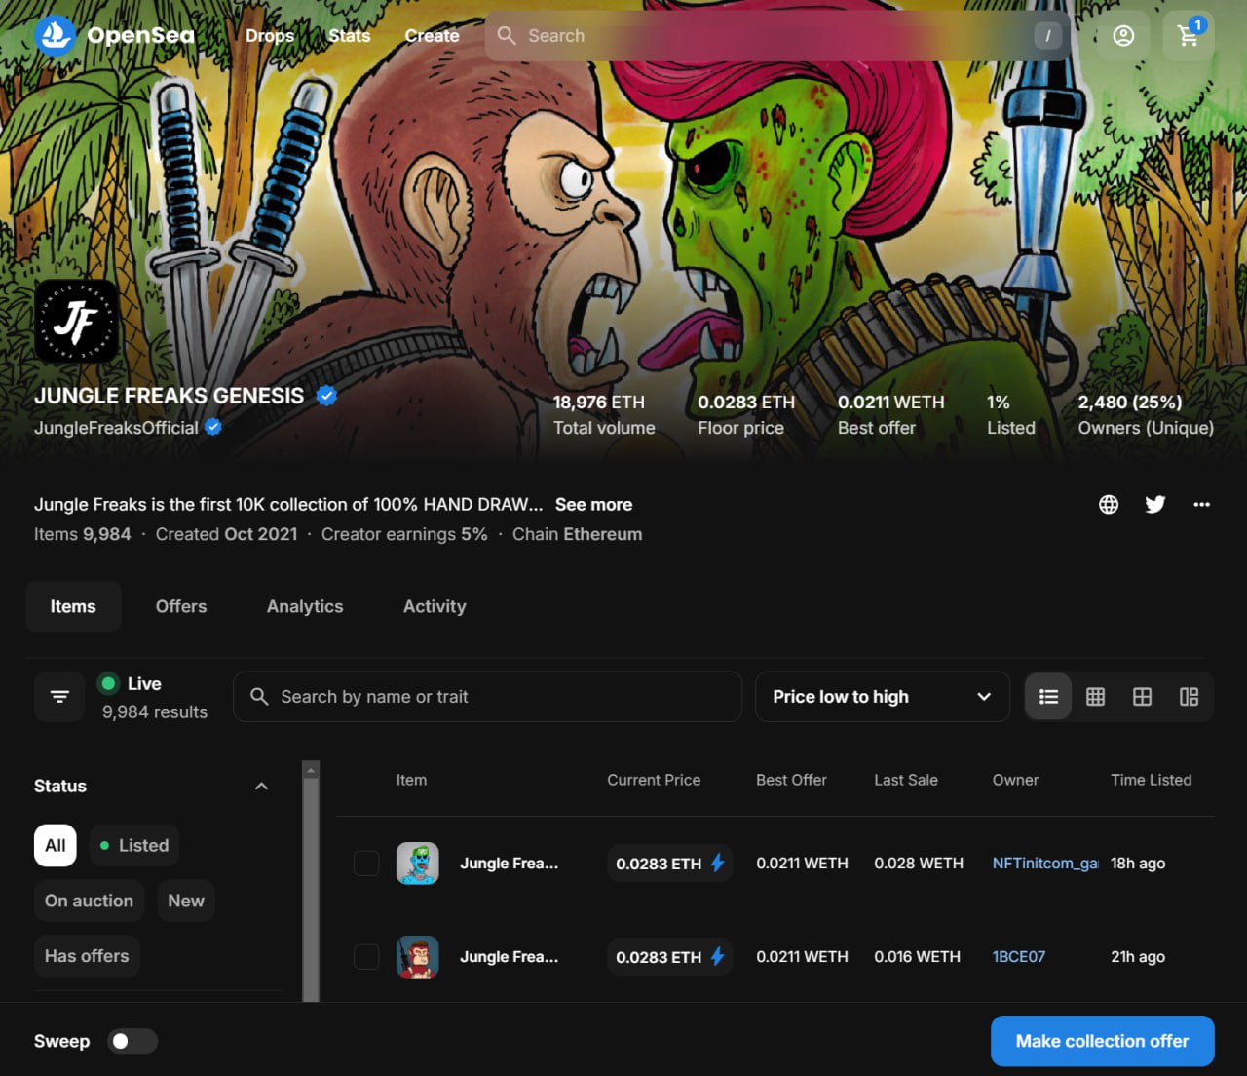Enable the Sweep toggle
The width and height of the screenshot is (1247, 1076).
tap(132, 1041)
